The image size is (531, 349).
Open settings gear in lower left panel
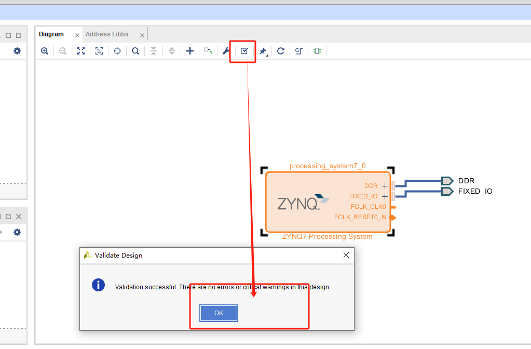point(17,232)
